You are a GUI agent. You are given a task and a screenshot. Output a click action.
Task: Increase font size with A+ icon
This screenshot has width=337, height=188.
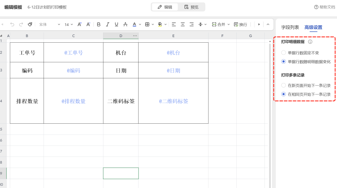pos(80,24)
